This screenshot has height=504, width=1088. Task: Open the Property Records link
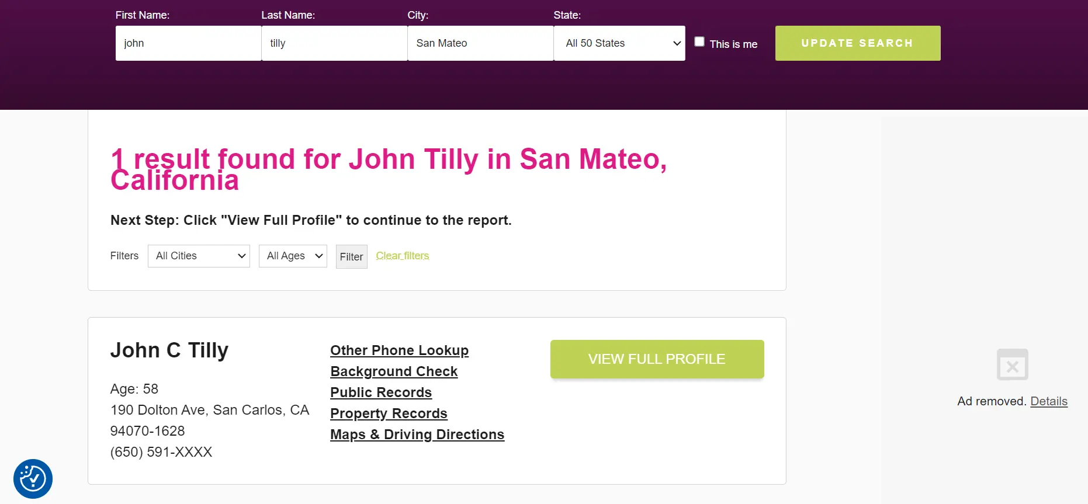pos(389,413)
